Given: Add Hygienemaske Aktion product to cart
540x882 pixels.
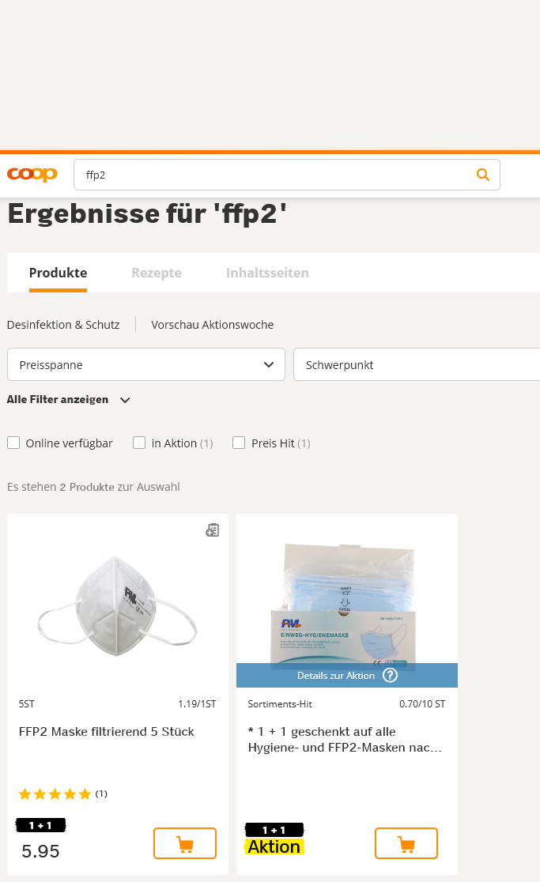Looking at the screenshot, I should (406, 843).
